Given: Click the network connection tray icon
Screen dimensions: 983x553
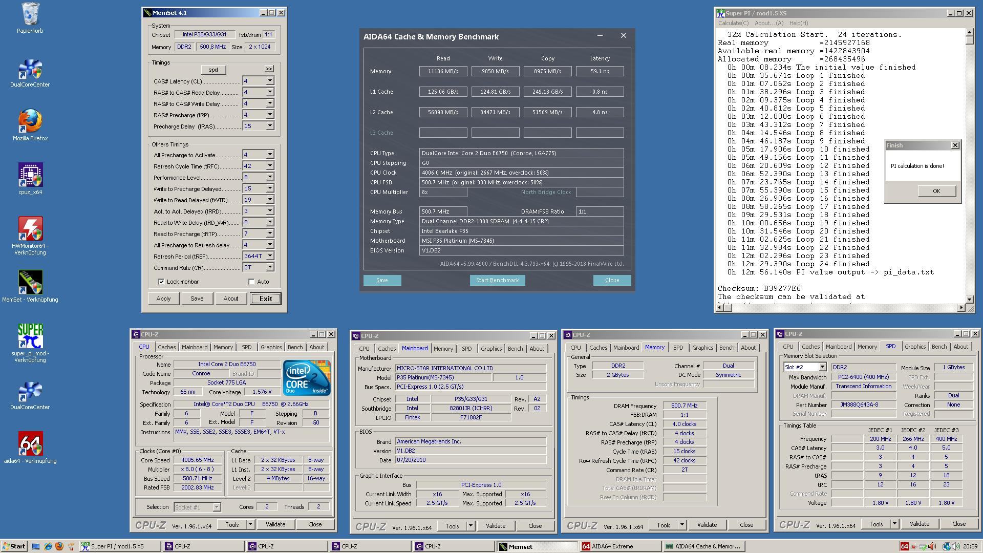Looking at the screenshot, I should (x=947, y=546).
